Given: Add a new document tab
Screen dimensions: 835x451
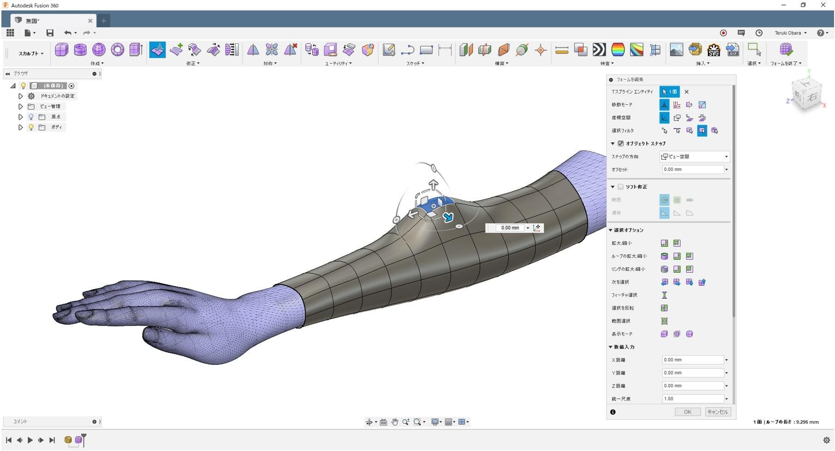Looking at the screenshot, I should (x=103, y=20).
